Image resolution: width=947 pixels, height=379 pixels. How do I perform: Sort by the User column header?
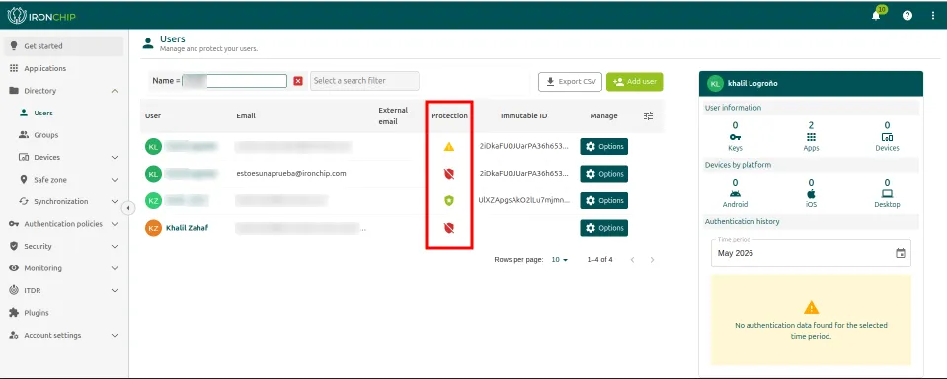pyautogui.click(x=153, y=115)
